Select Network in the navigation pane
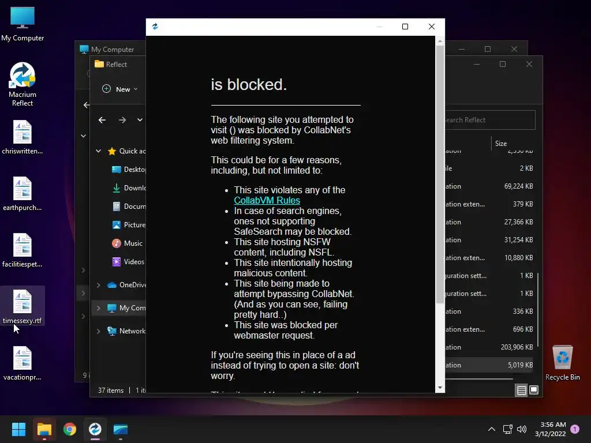591x443 pixels. [x=126, y=331]
